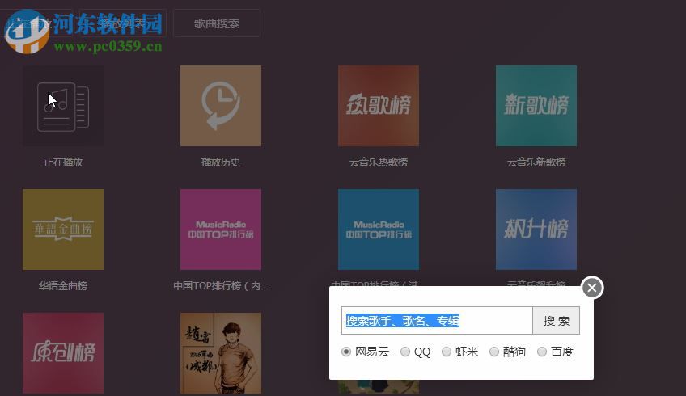Click the 正在播放 label under the tile
Viewport: 686px width, 396px height.
(63, 162)
